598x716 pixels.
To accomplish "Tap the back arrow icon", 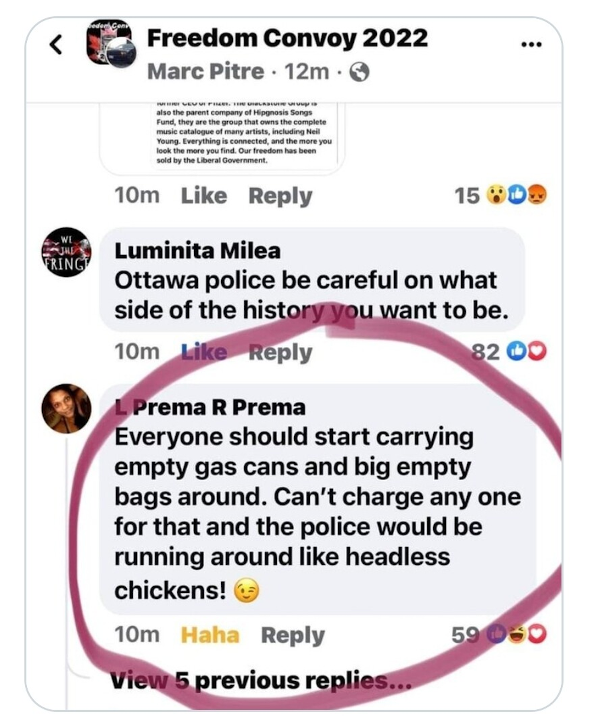I will [56, 44].
